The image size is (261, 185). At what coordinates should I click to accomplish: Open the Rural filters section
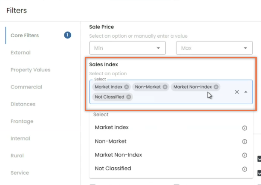click(17, 156)
